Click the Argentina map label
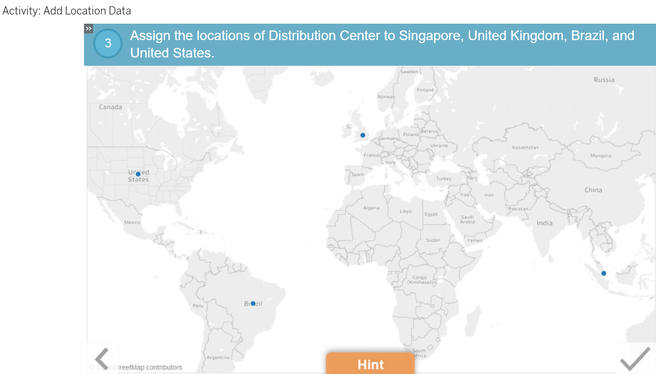This screenshot has width=656, height=374. pyautogui.click(x=218, y=358)
